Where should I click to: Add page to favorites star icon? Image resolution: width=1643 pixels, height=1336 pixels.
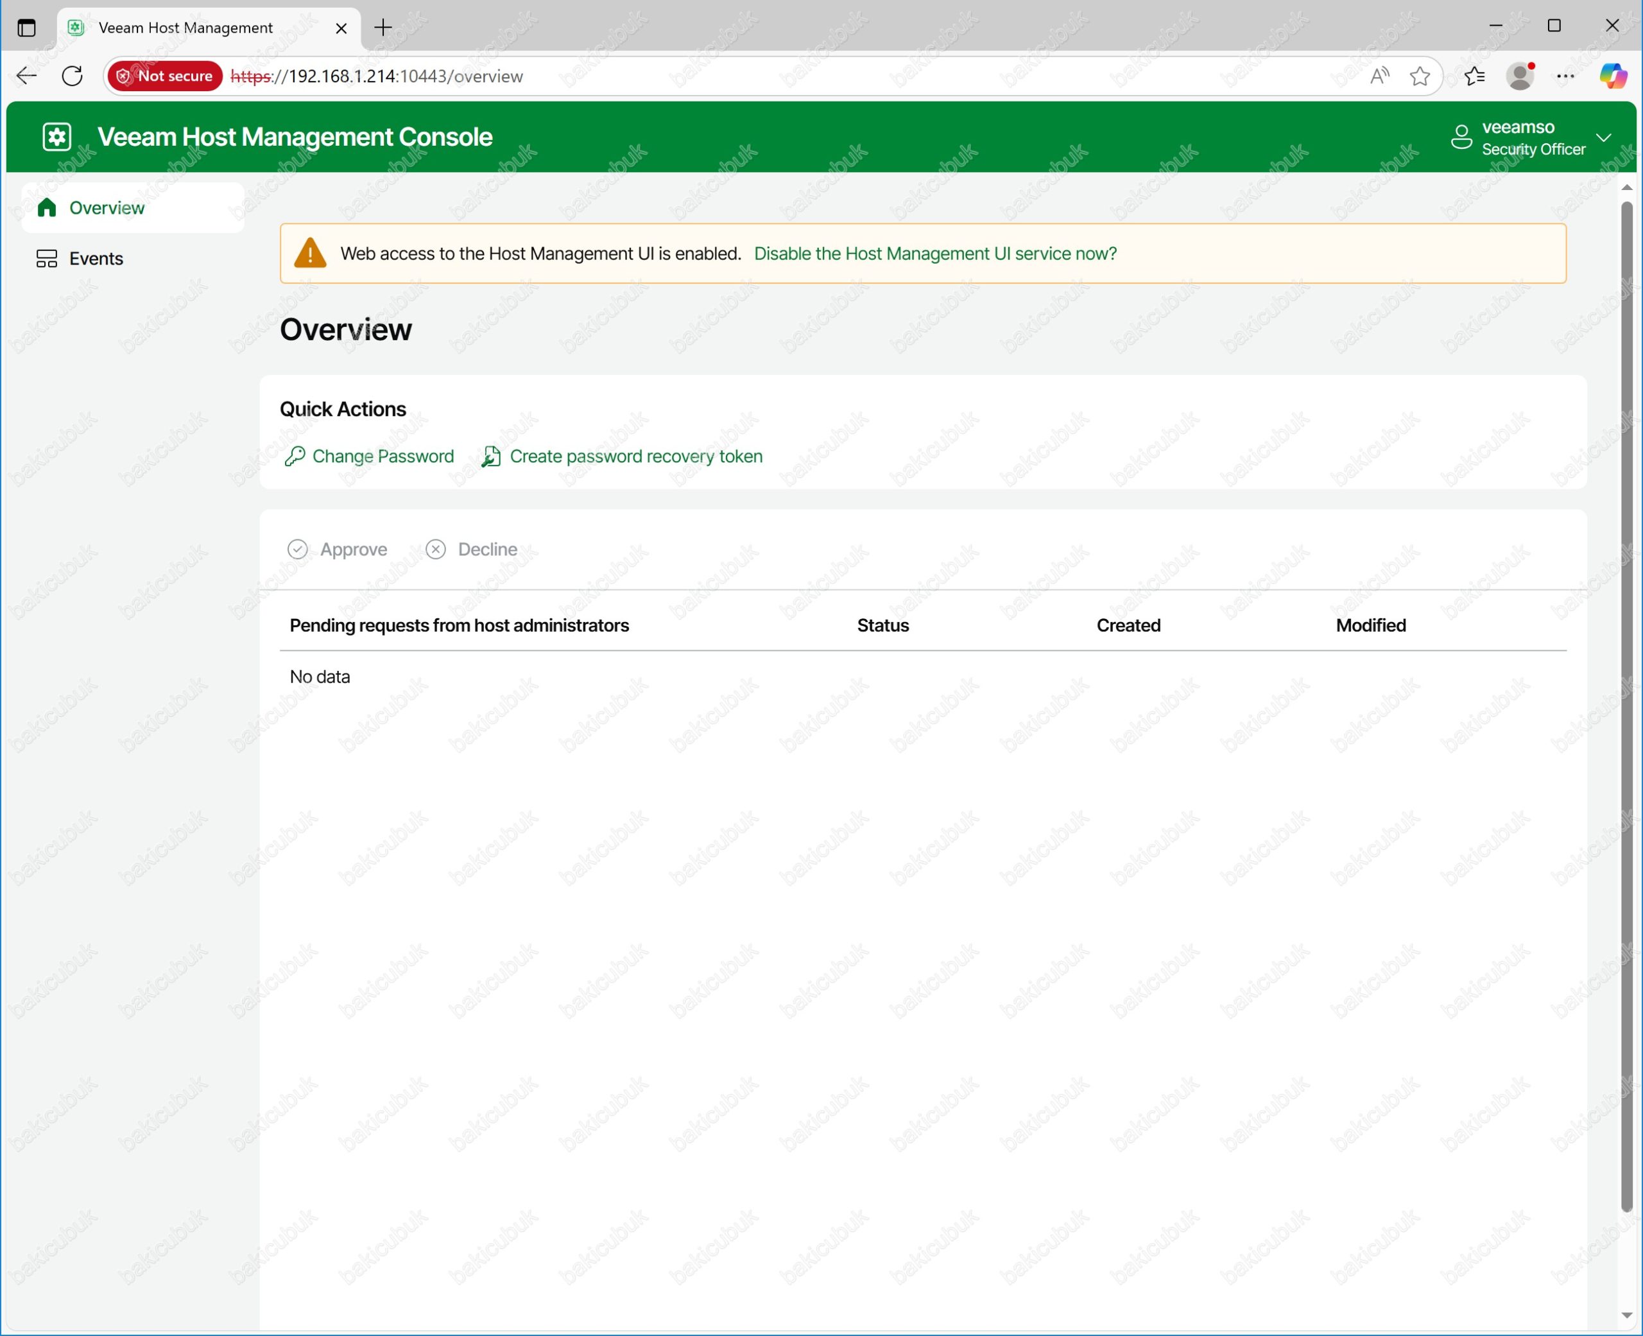[1420, 75]
